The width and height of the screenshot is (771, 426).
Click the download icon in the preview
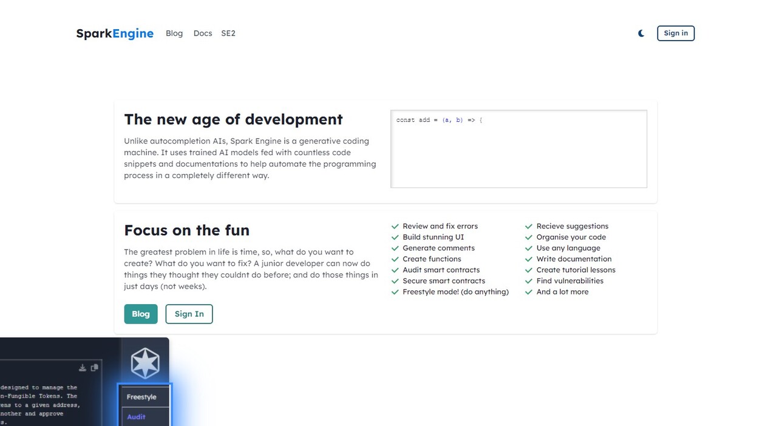tap(83, 368)
